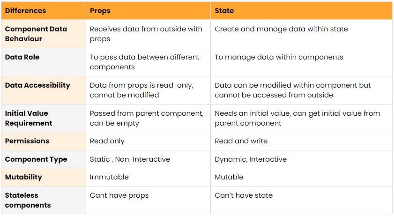Click the Props column header
The image size is (394, 216).
(x=100, y=11)
